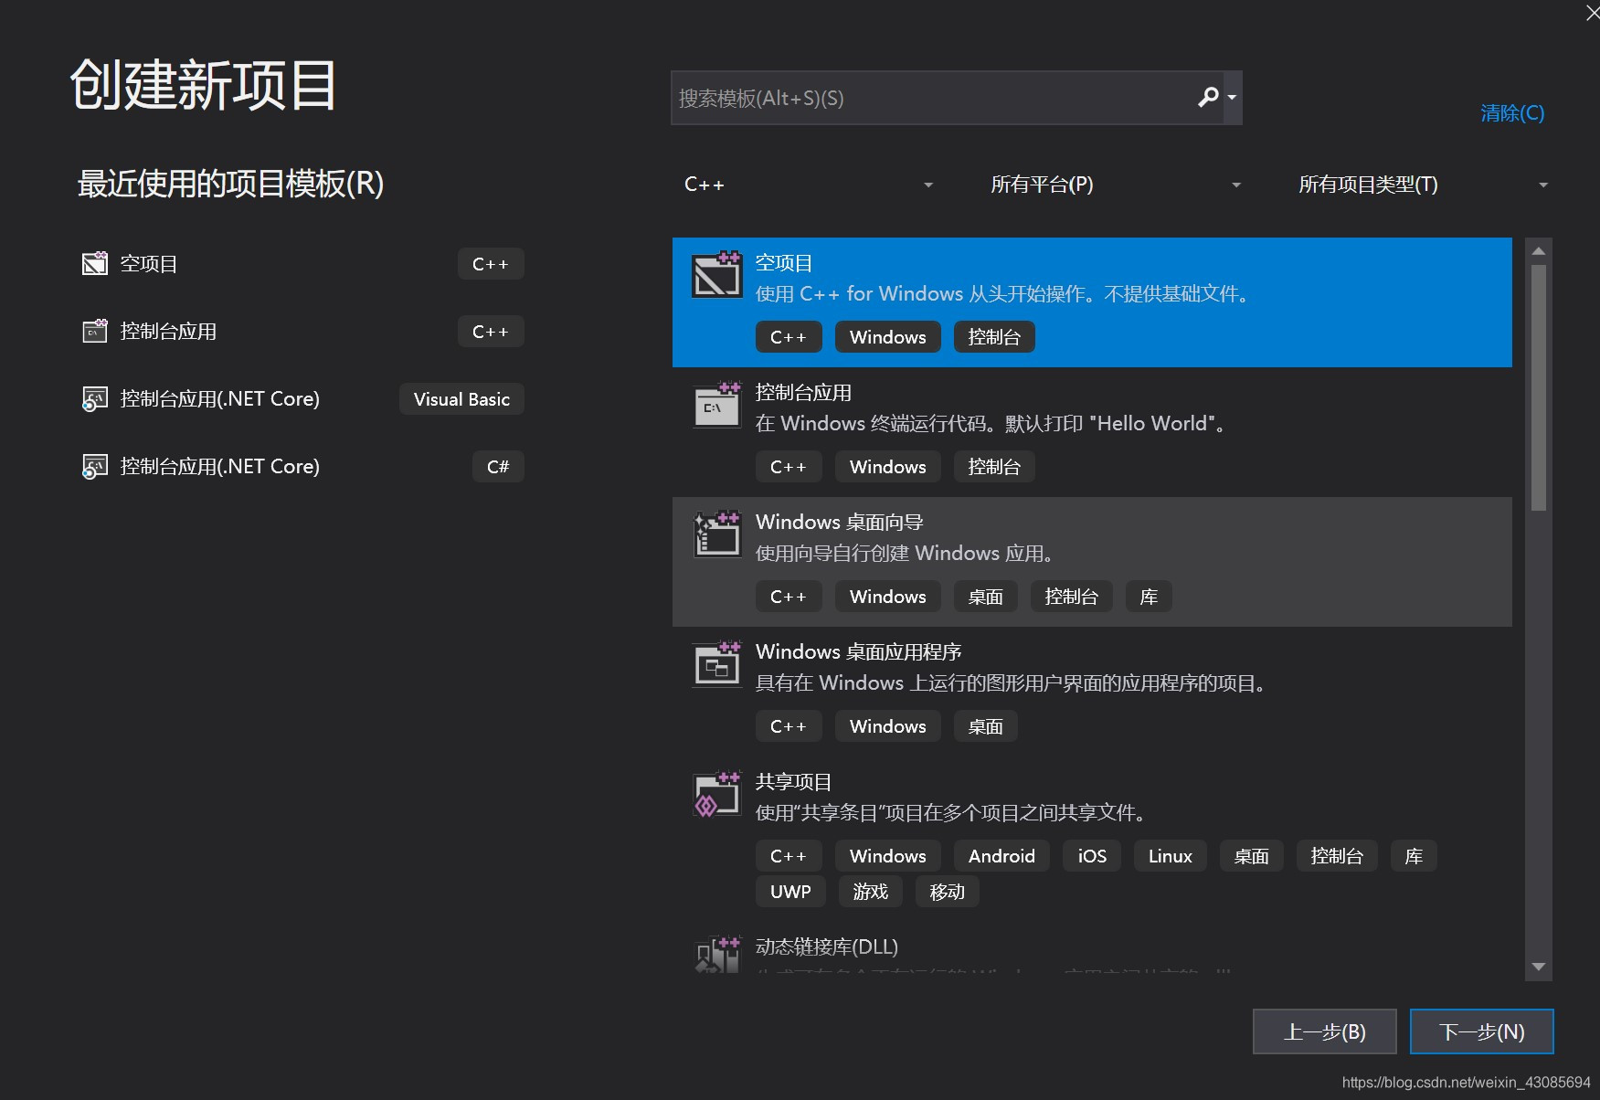Click recent 空项目 icon in left panel
This screenshot has height=1100, width=1600.
95,263
